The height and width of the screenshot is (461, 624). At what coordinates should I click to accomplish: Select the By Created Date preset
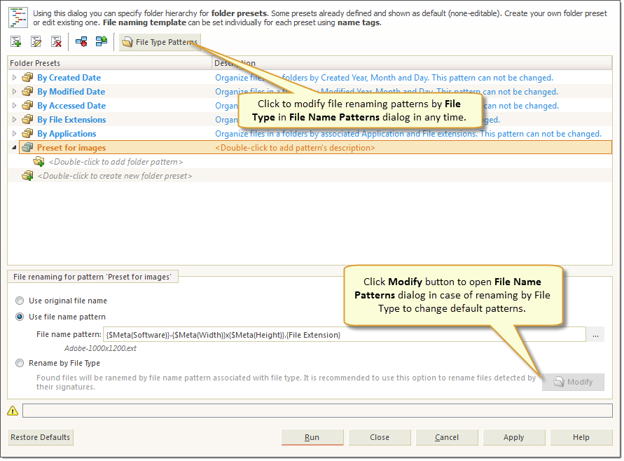69,78
